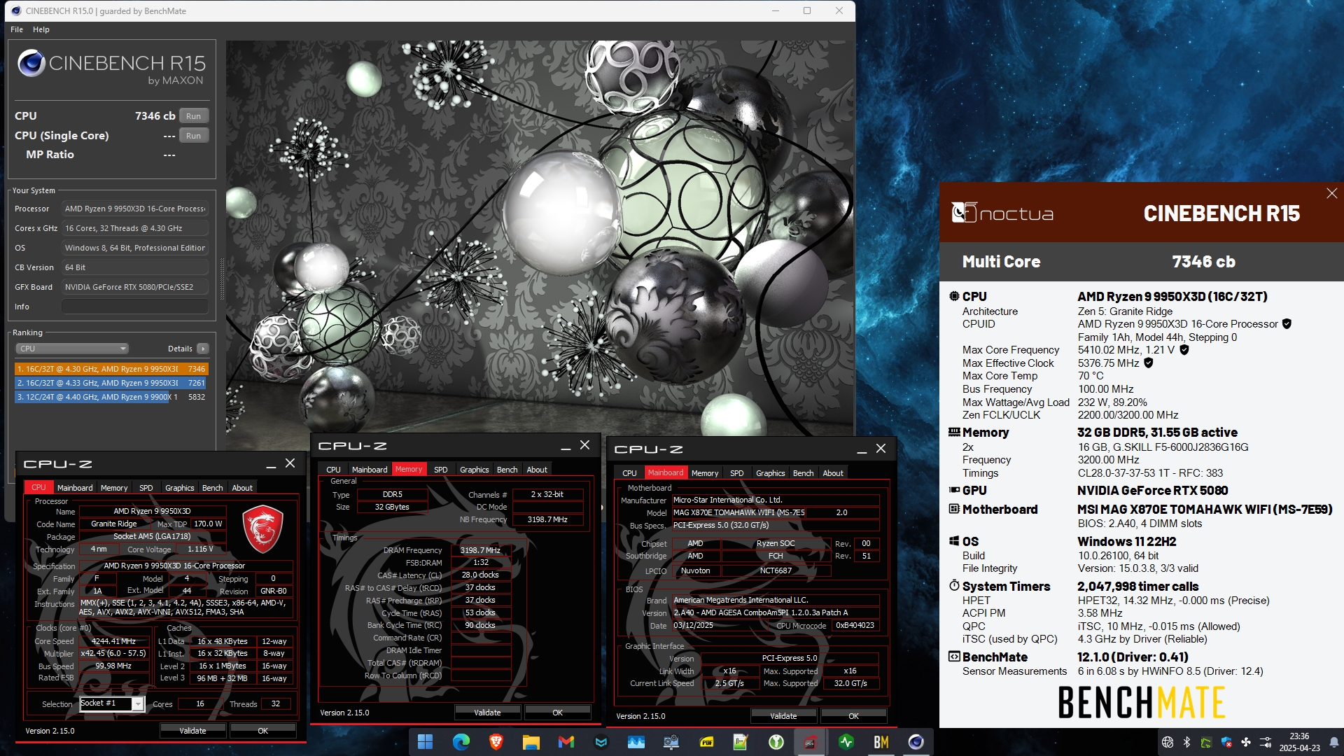Click Validate in the middle CPU-Z window

pyautogui.click(x=487, y=713)
